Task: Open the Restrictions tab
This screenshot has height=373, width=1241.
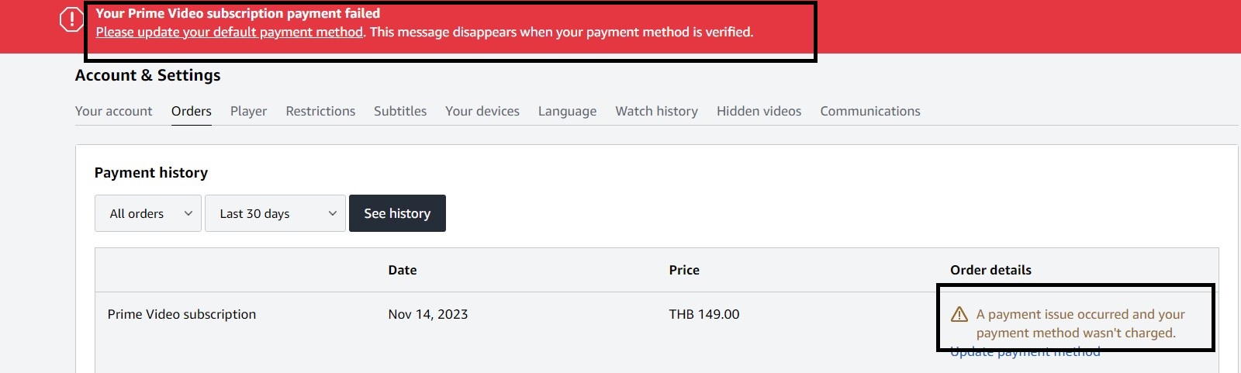Action: pos(320,111)
